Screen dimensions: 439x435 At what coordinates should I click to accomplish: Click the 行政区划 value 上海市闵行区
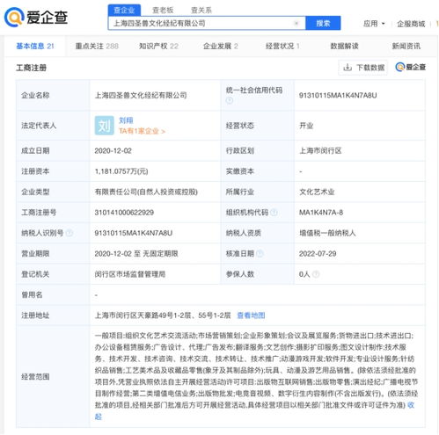pyautogui.click(x=320, y=150)
